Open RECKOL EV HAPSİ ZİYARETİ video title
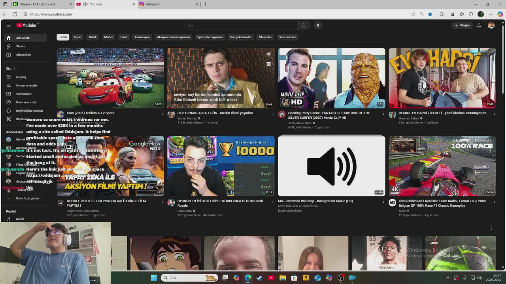The width and height of the screenshot is (506, 284). point(442,113)
